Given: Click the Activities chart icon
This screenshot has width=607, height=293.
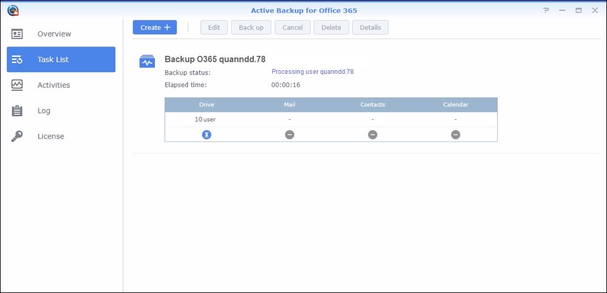Looking at the screenshot, I should pos(17,85).
